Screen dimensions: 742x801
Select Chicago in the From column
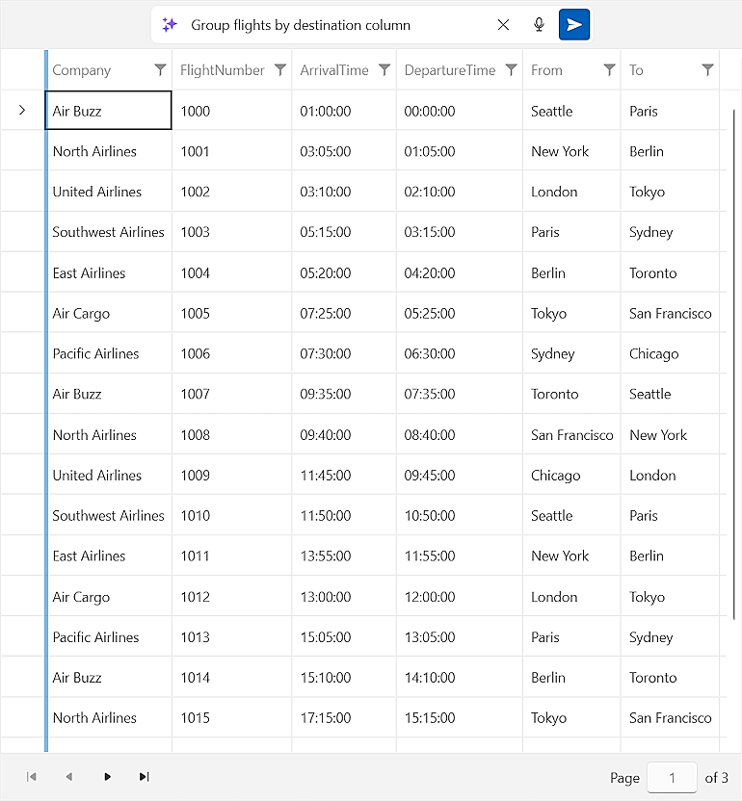pyautogui.click(x=571, y=475)
